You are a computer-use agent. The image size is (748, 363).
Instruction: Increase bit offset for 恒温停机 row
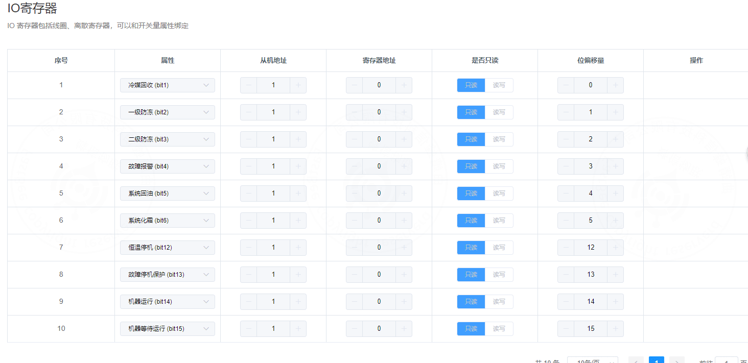[x=616, y=248]
